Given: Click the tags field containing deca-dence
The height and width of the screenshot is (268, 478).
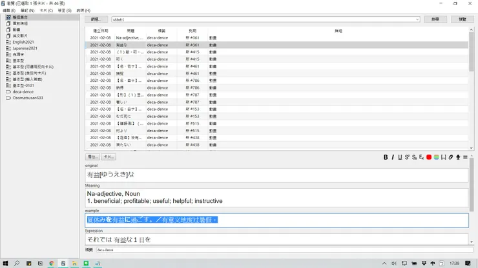Looking at the screenshot, I should (x=285, y=250).
